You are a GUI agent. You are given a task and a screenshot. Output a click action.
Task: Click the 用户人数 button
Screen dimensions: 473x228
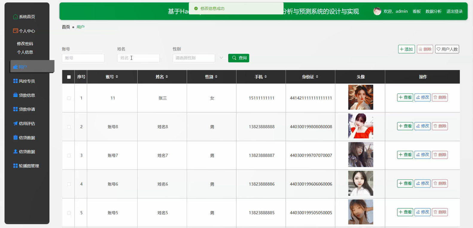[447, 49]
